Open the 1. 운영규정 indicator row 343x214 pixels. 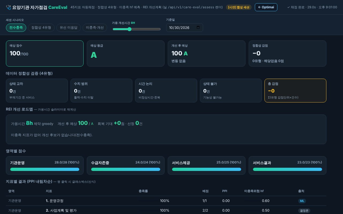tap(166, 201)
